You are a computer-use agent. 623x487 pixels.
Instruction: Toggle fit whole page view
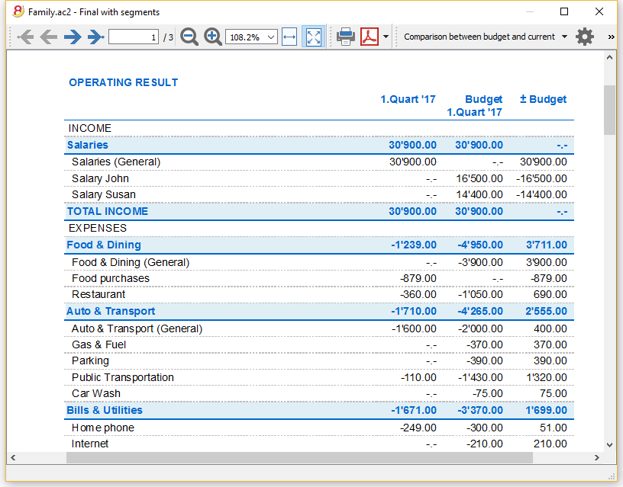click(x=314, y=37)
